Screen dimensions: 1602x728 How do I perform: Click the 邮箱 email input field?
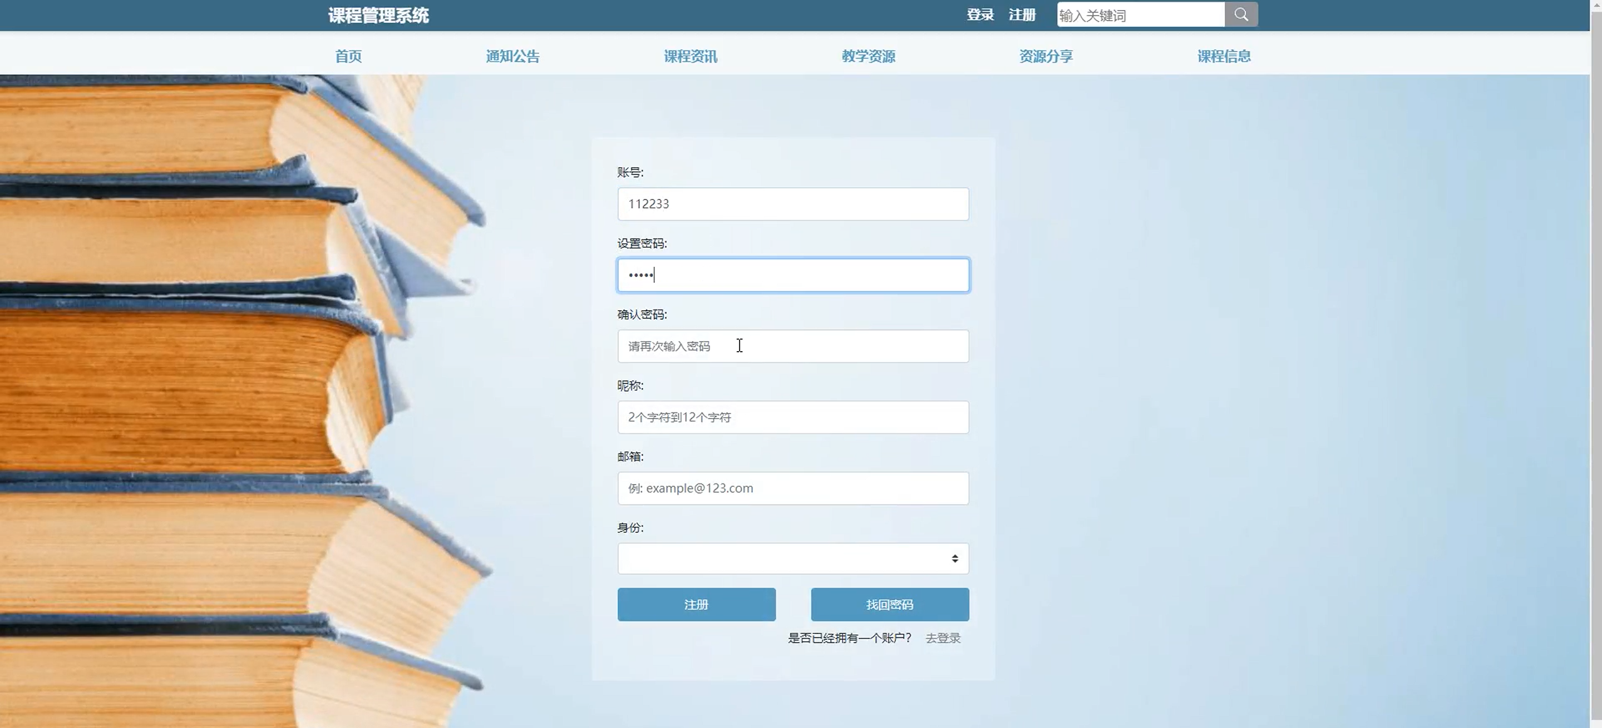pyautogui.click(x=793, y=488)
